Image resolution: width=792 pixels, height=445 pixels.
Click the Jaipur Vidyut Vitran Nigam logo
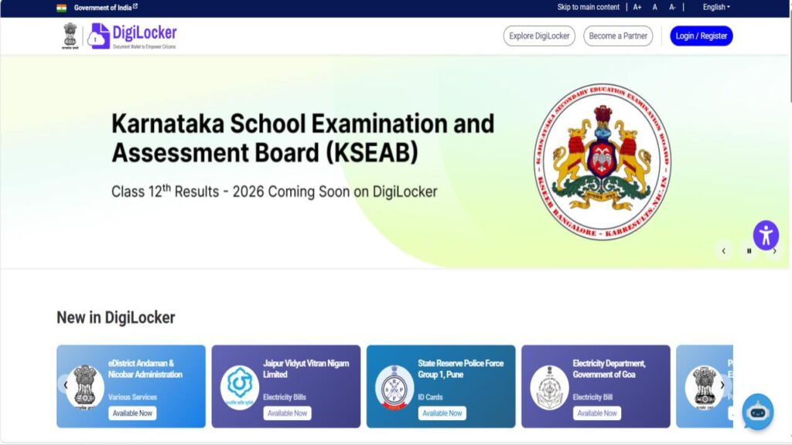pos(239,386)
